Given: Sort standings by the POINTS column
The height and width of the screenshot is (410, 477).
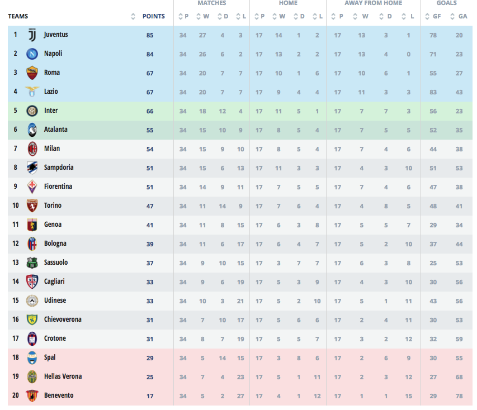Looking at the screenshot, I should [x=154, y=16].
